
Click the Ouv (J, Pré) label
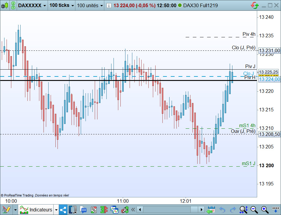243,131
